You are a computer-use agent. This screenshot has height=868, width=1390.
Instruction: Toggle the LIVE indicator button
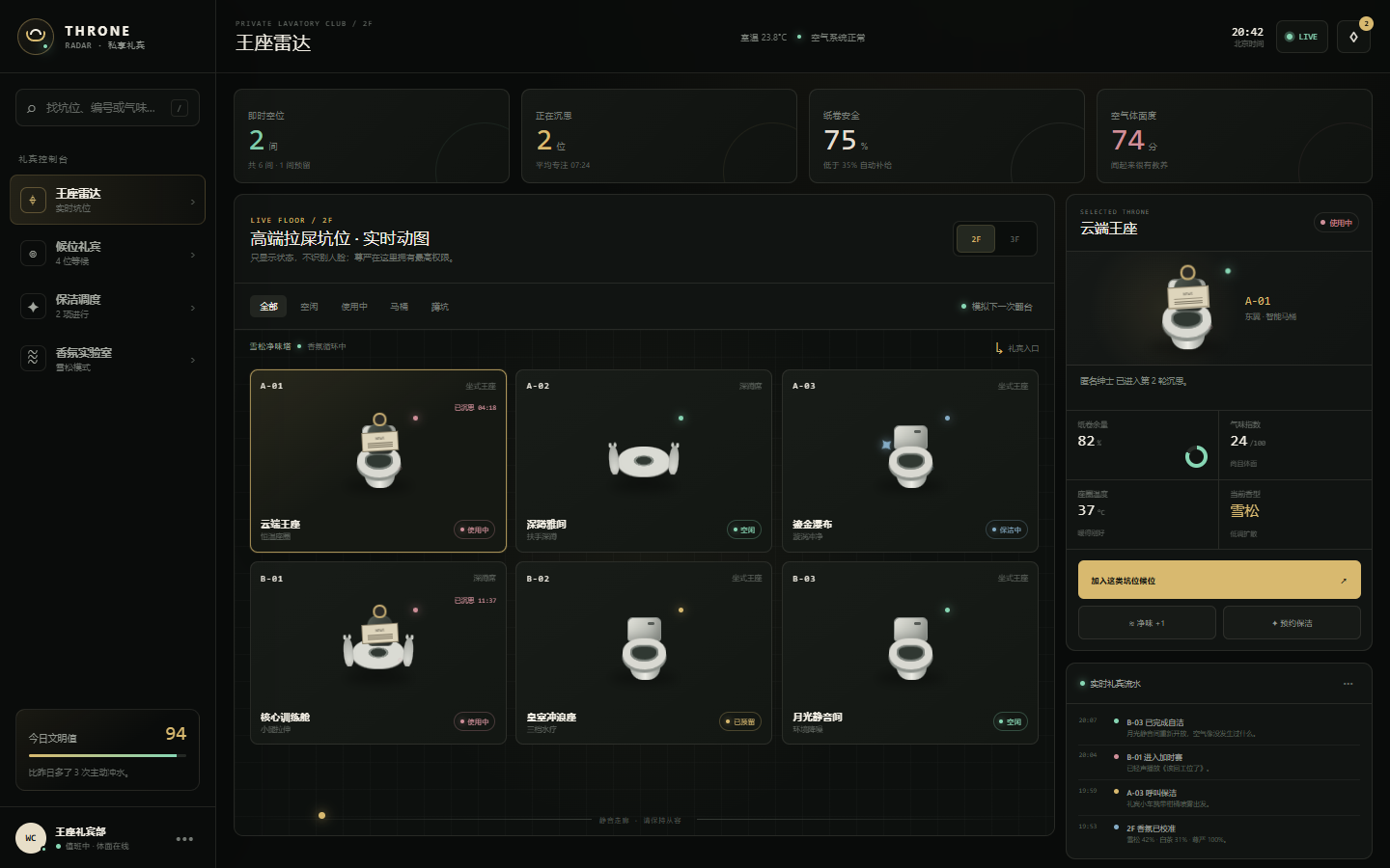pyautogui.click(x=1302, y=37)
